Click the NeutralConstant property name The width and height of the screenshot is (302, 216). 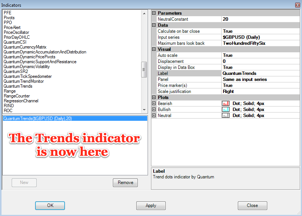tap(173, 19)
